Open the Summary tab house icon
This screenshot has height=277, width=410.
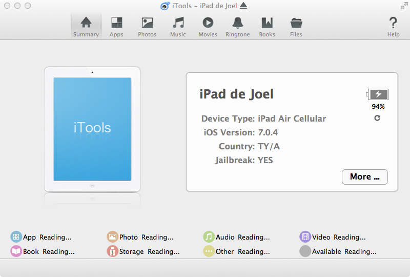point(86,23)
